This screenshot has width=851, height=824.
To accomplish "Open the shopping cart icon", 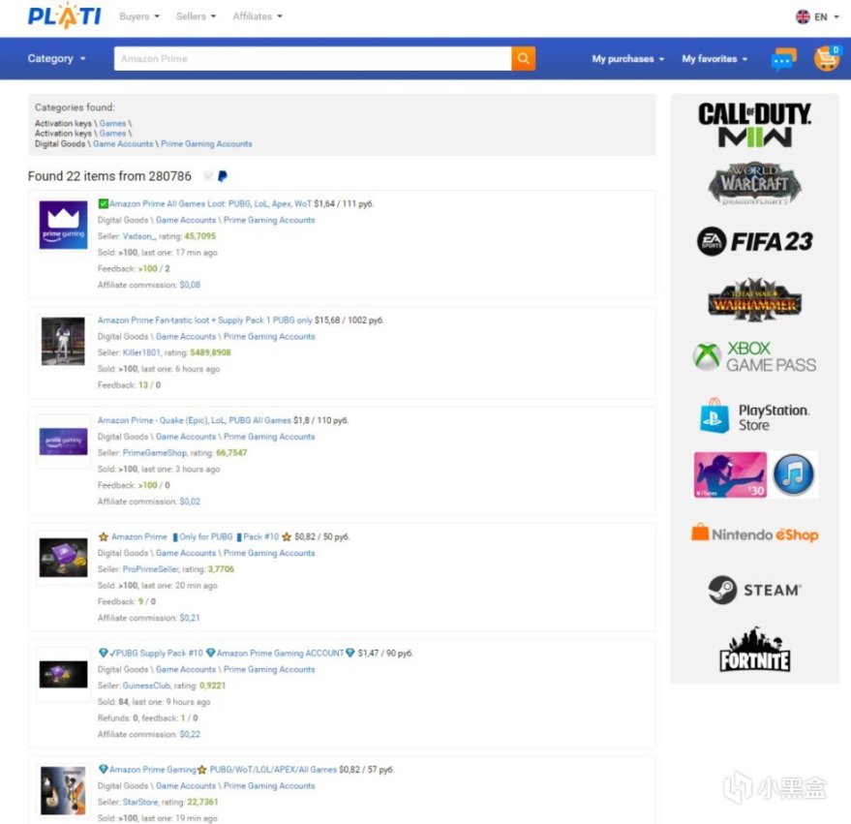I will click(x=827, y=58).
